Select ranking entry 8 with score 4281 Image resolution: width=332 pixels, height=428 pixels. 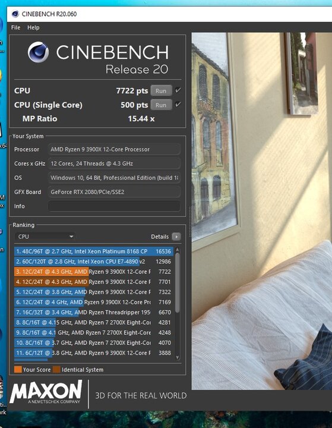coord(94,322)
